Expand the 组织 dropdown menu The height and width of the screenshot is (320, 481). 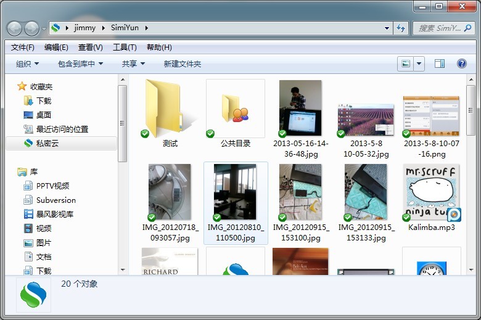[x=27, y=64]
